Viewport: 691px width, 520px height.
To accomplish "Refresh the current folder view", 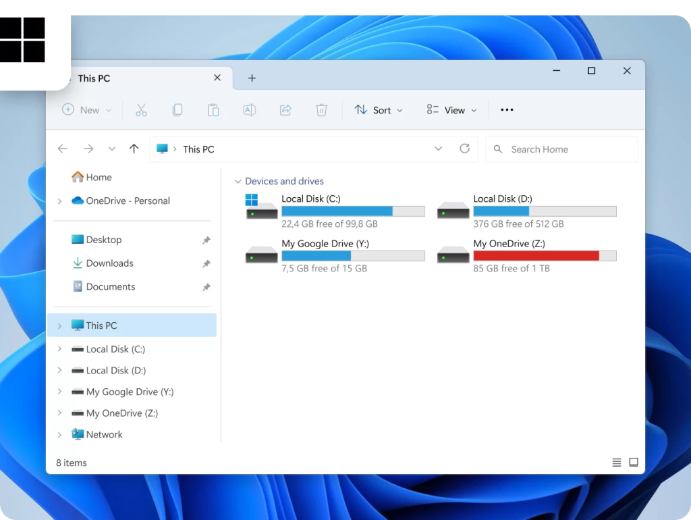I will point(464,149).
